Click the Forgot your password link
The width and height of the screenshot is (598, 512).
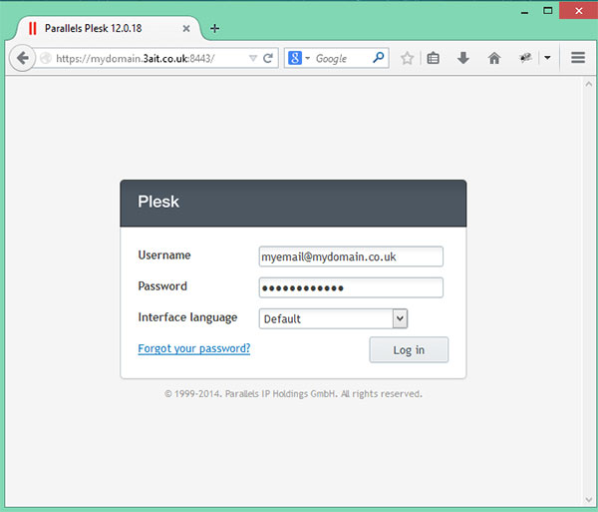194,348
